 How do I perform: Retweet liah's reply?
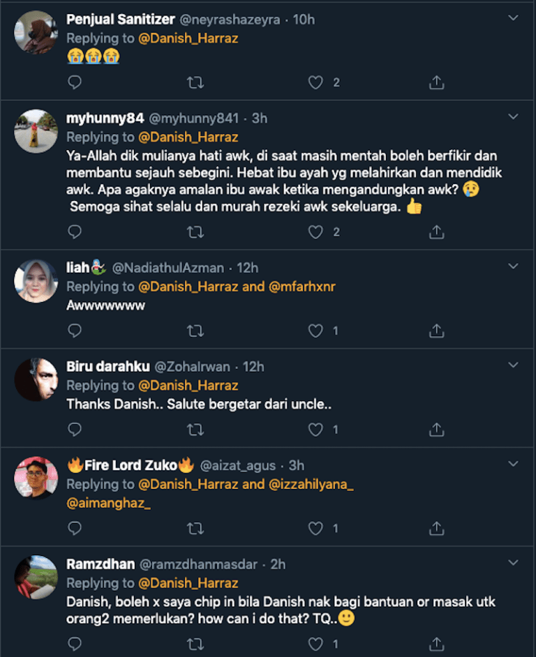coord(196,330)
